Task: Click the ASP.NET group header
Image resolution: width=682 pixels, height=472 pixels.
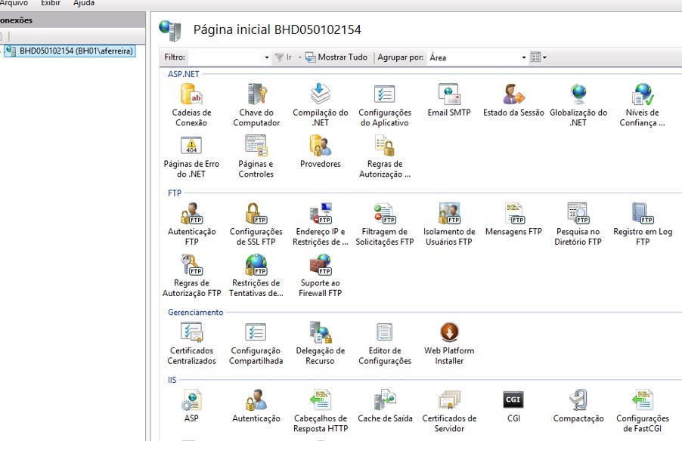Action: click(184, 74)
